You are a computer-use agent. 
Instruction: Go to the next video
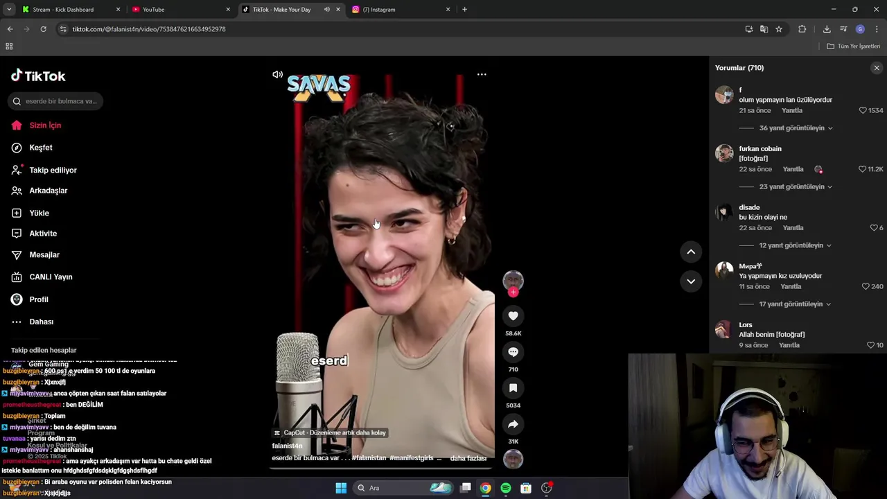pyautogui.click(x=691, y=281)
